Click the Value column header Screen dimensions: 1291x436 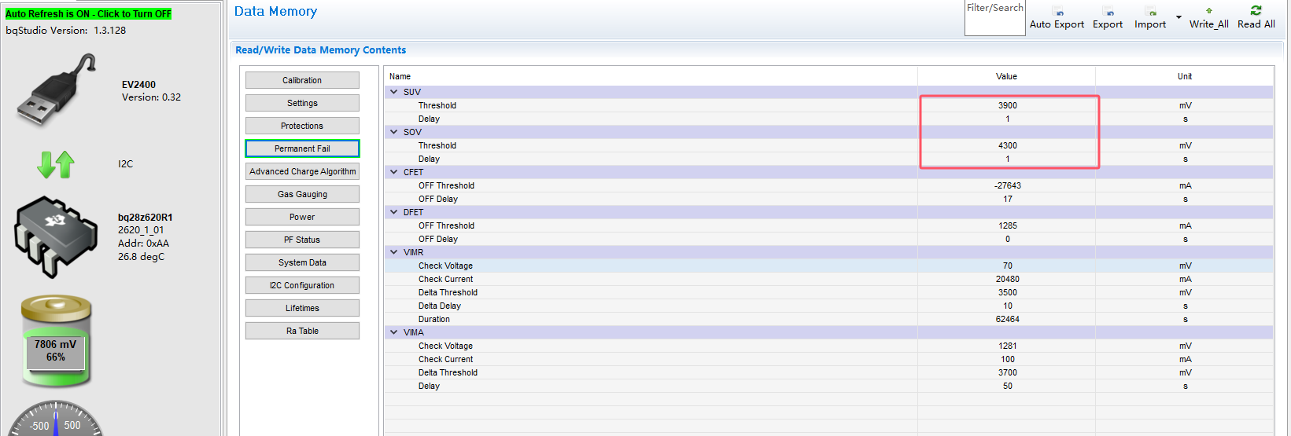click(1006, 76)
